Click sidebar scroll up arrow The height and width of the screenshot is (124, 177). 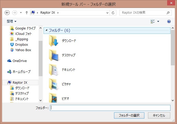coord(40,28)
